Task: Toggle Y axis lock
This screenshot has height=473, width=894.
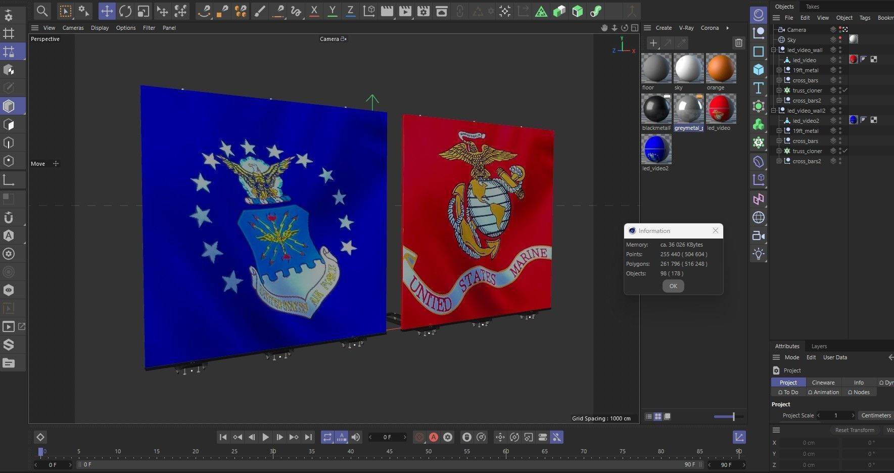Action: click(x=332, y=11)
